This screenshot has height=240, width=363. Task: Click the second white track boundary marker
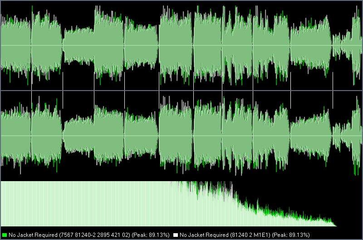pyautogui.click(x=63, y=90)
